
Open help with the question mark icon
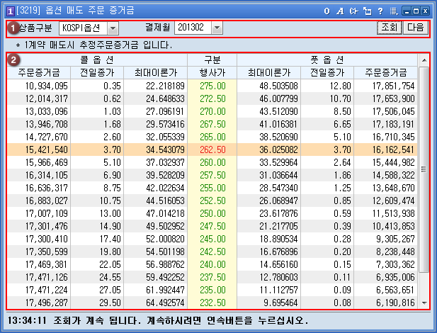(380, 11)
